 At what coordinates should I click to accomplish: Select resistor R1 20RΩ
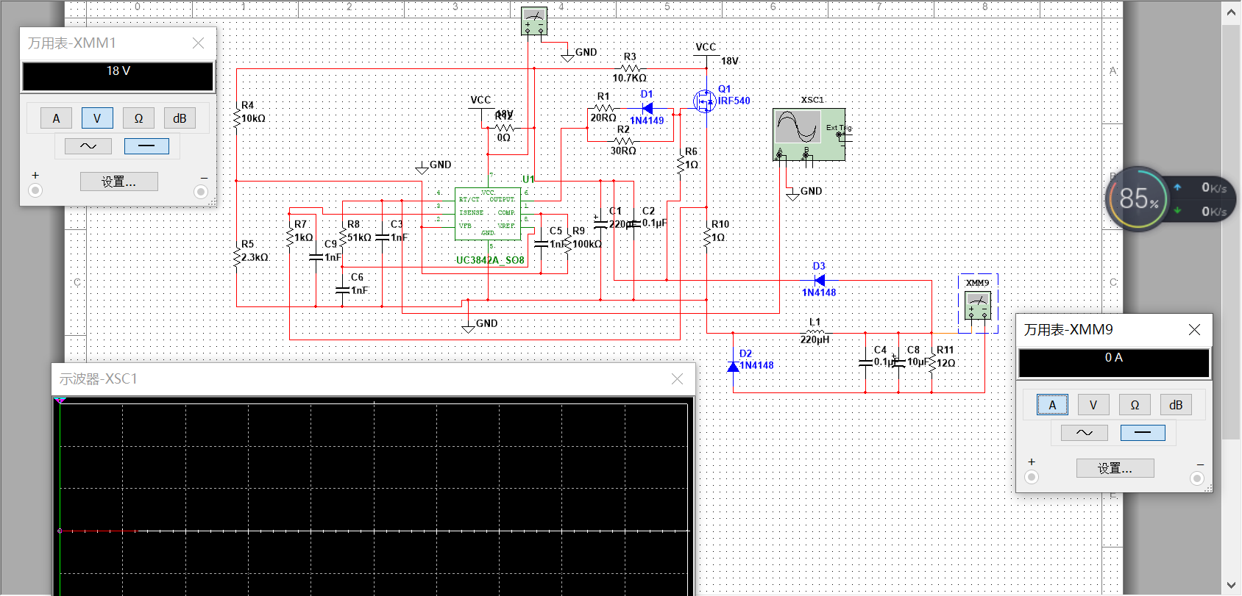(x=603, y=108)
